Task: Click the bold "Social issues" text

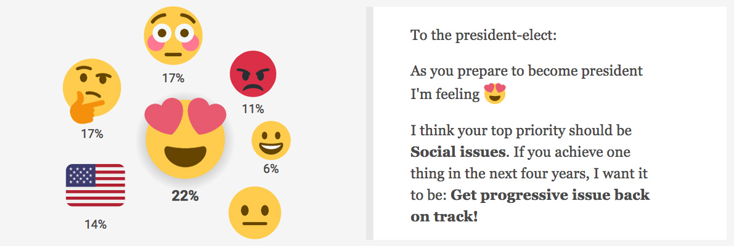Action: [458, 152]
